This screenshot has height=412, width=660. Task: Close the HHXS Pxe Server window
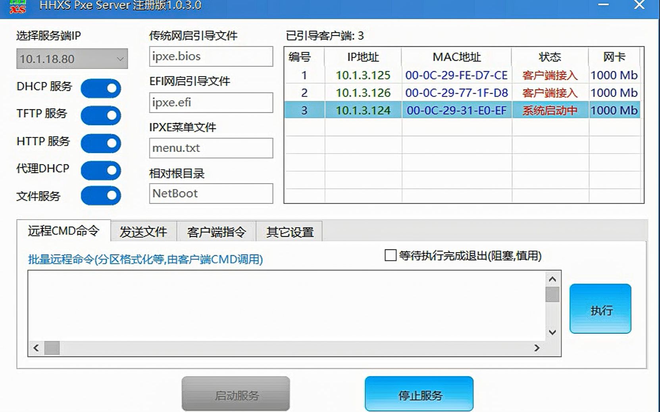pyautogui.click(x=639, y=5)
